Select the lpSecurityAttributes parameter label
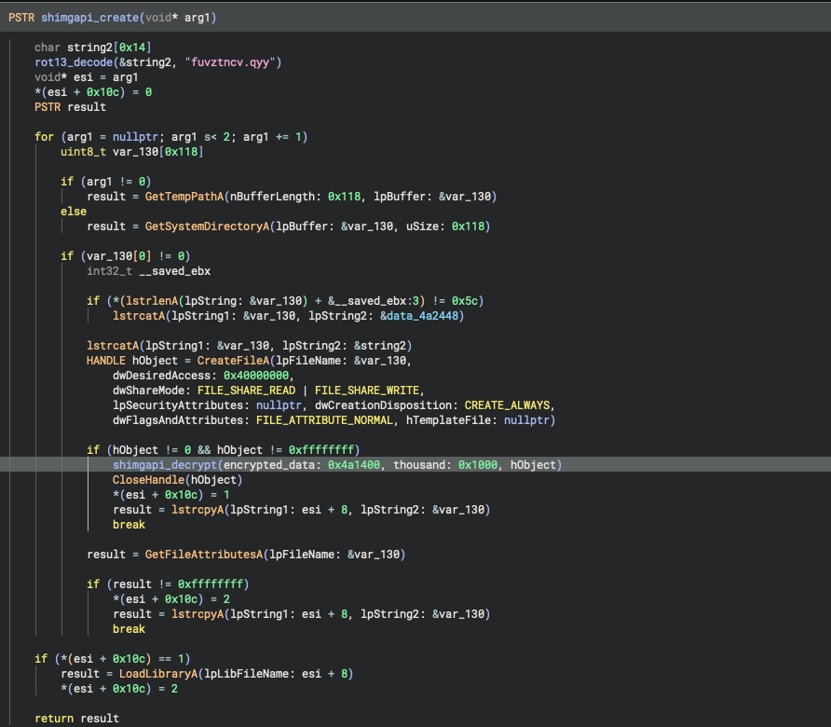 coord(178,405)
